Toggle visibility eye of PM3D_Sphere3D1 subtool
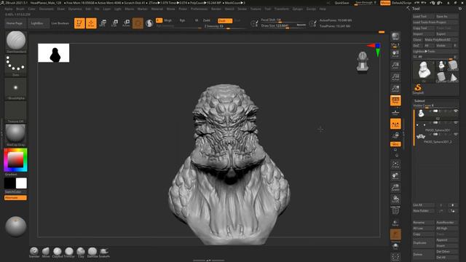Image resolution: width=466 pixels, height=262 pixels. tap(456, 123)
